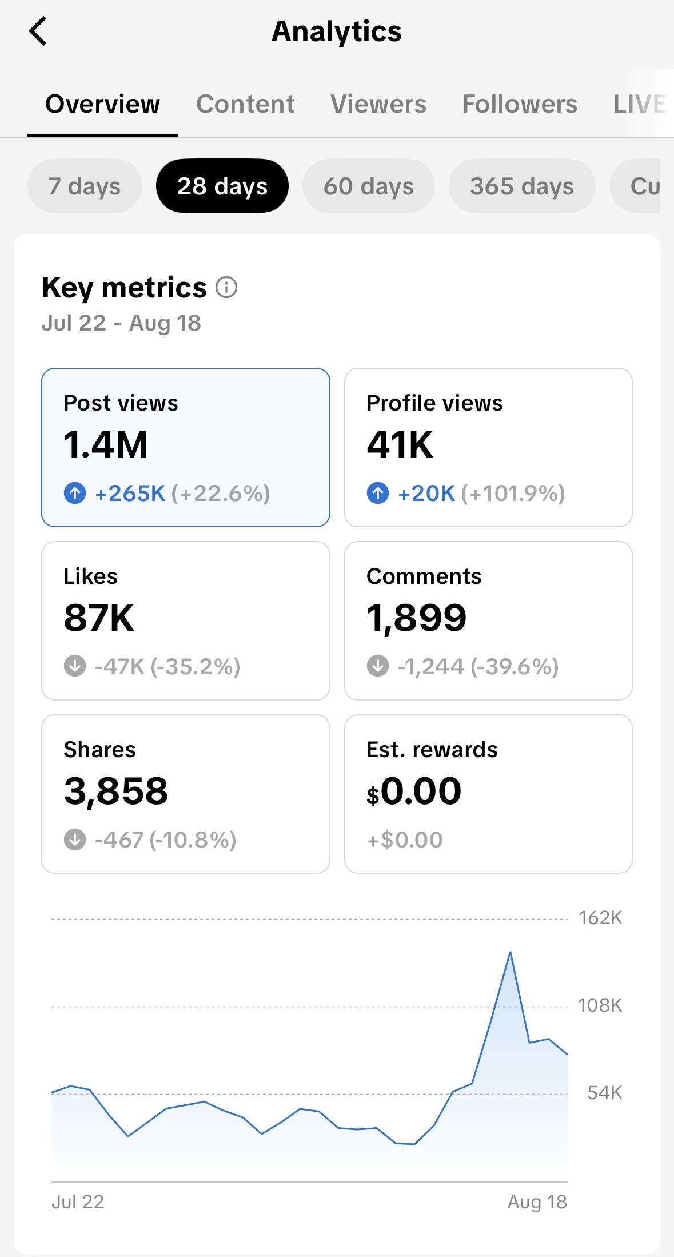
Task: Open the Followers tab
Action: click(520, 104)
